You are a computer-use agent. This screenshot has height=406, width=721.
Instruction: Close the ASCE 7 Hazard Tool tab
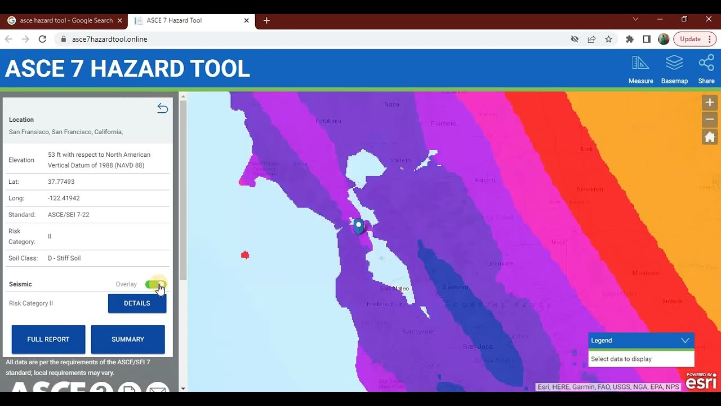point(246,20)
